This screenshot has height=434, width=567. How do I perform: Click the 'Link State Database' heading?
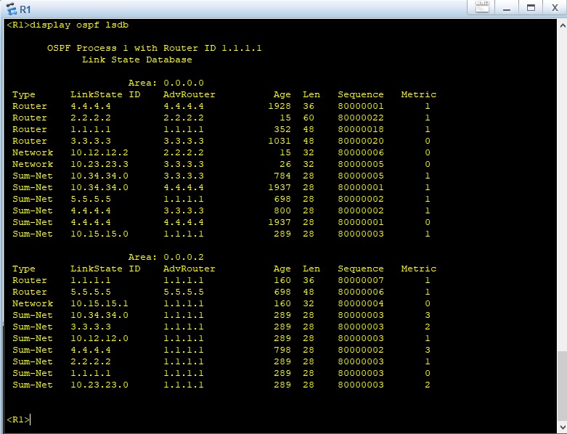[137, 60]
